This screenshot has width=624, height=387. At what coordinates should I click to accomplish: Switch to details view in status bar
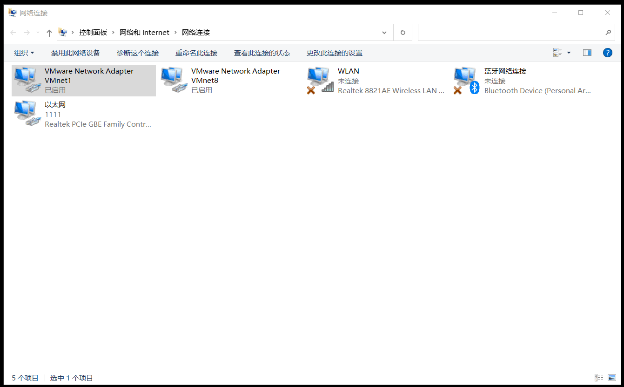tap(599, 378)
